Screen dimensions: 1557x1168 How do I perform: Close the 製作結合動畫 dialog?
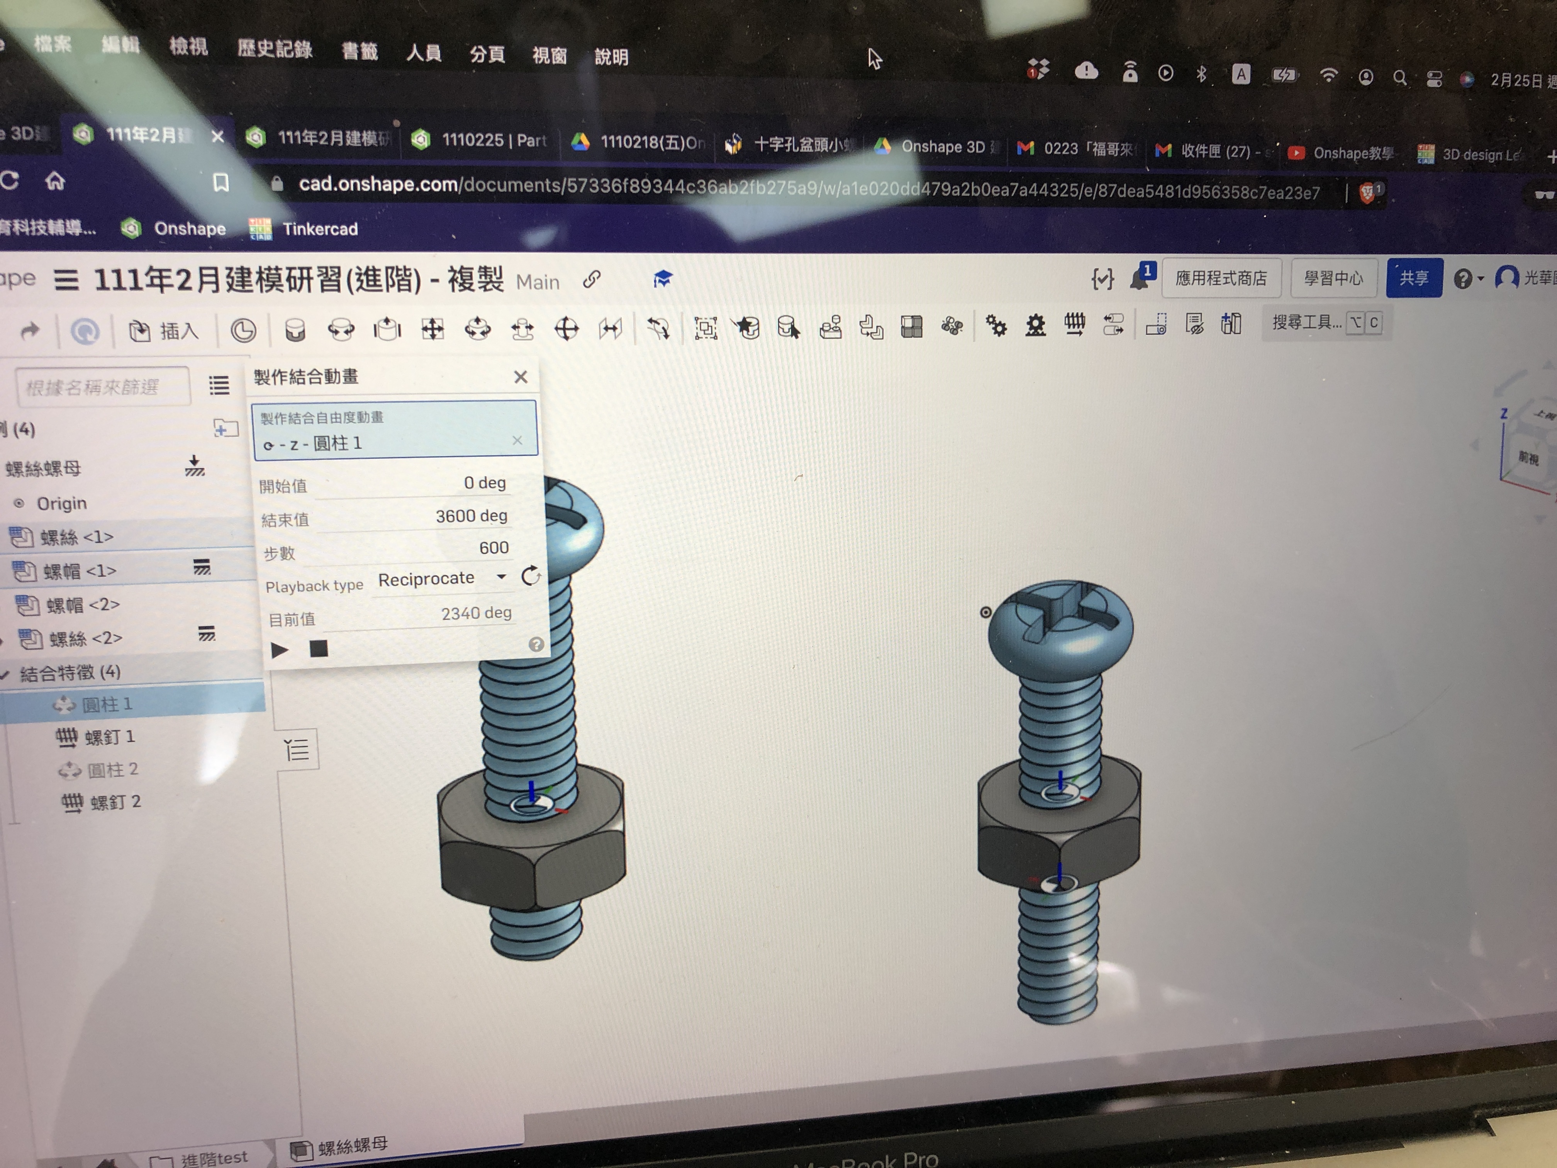(x=520, y=377)
